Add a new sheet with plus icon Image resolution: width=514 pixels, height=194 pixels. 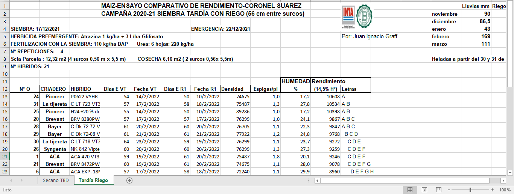point(129,180)
